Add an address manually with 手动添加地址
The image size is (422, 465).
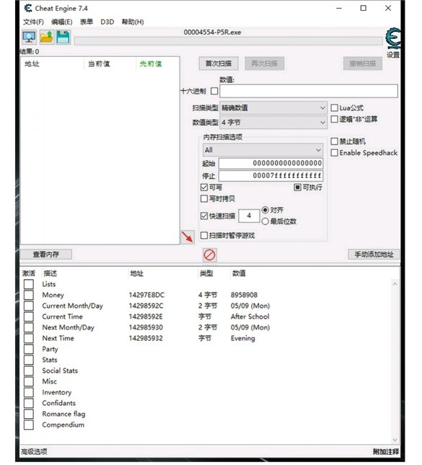click(x=374, y=254)
